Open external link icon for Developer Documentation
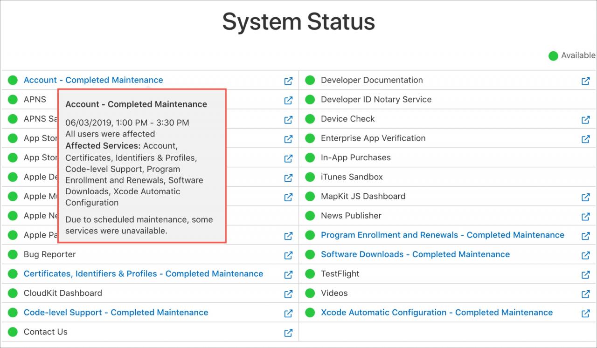Screen dimensions: 597x348 coord(585,81)
